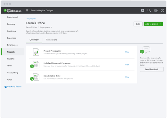This screenshot has width=167, height=119.
Task: Click the QuickBooks logo
Action: coord(12,11)
